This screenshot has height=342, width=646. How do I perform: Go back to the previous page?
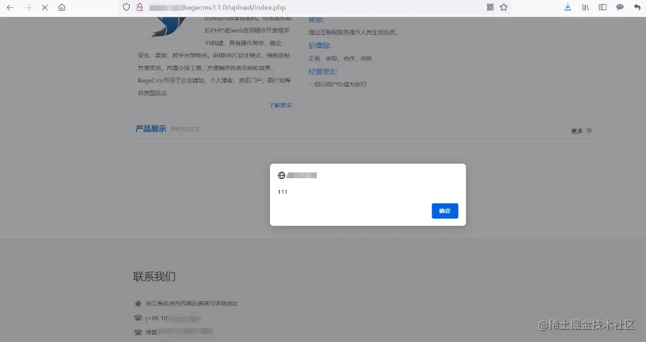point(10,7)
